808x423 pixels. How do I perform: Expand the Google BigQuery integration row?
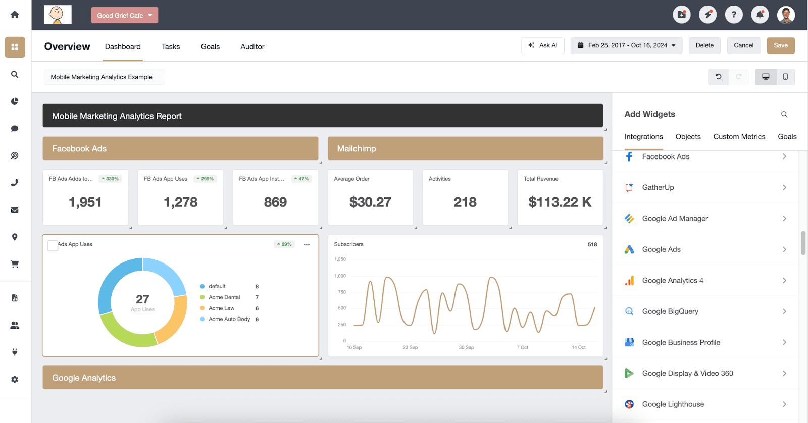point(705,311)
